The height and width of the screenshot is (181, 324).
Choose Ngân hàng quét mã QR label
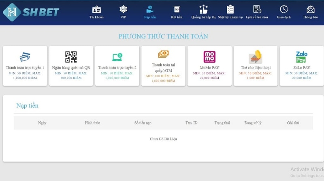point(71,68)
